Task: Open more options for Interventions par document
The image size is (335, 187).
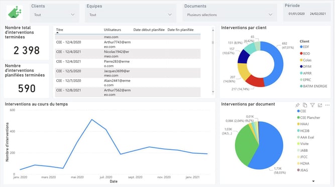Action: pos(327,105)
